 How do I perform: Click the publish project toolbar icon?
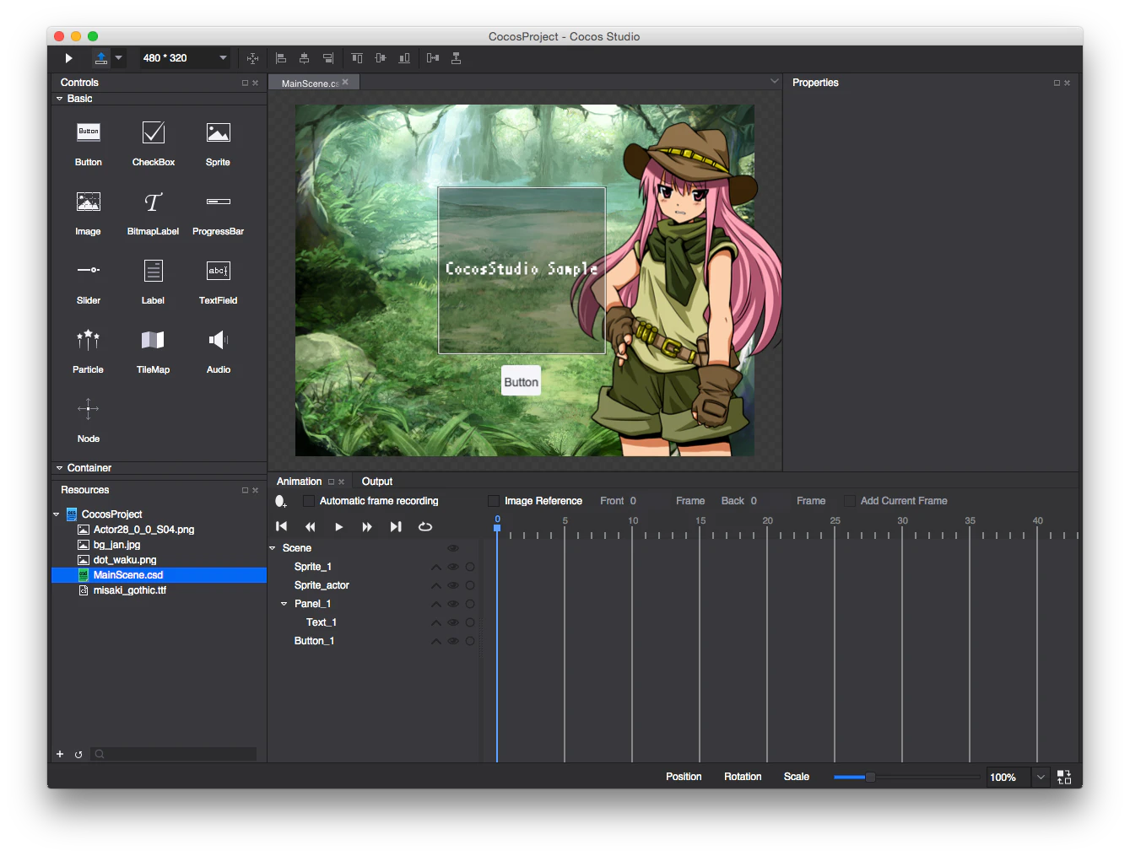101,58
